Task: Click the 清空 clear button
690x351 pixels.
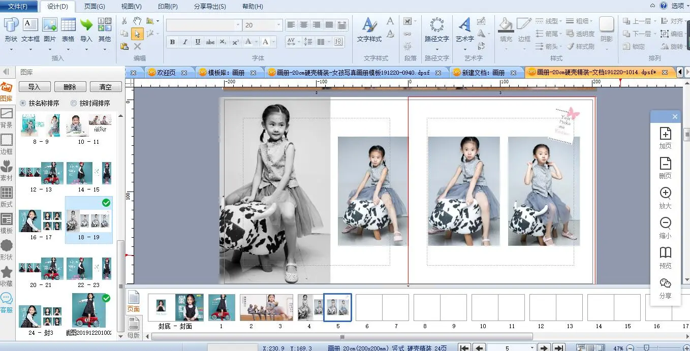Action: point(105,87)
